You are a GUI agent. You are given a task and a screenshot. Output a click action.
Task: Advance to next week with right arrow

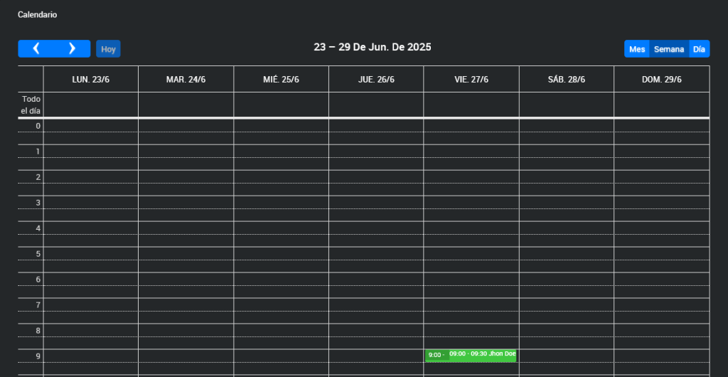click(72, 48)
